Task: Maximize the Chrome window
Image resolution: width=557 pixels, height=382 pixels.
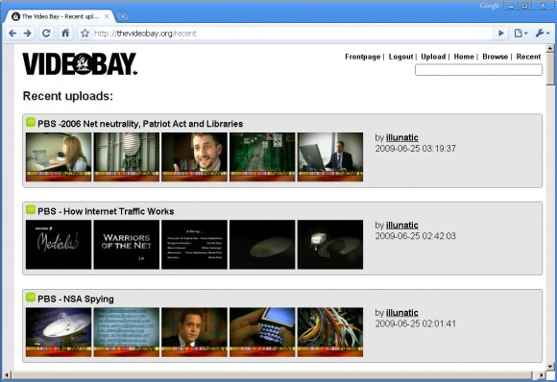Action: [x=525, y=6]
